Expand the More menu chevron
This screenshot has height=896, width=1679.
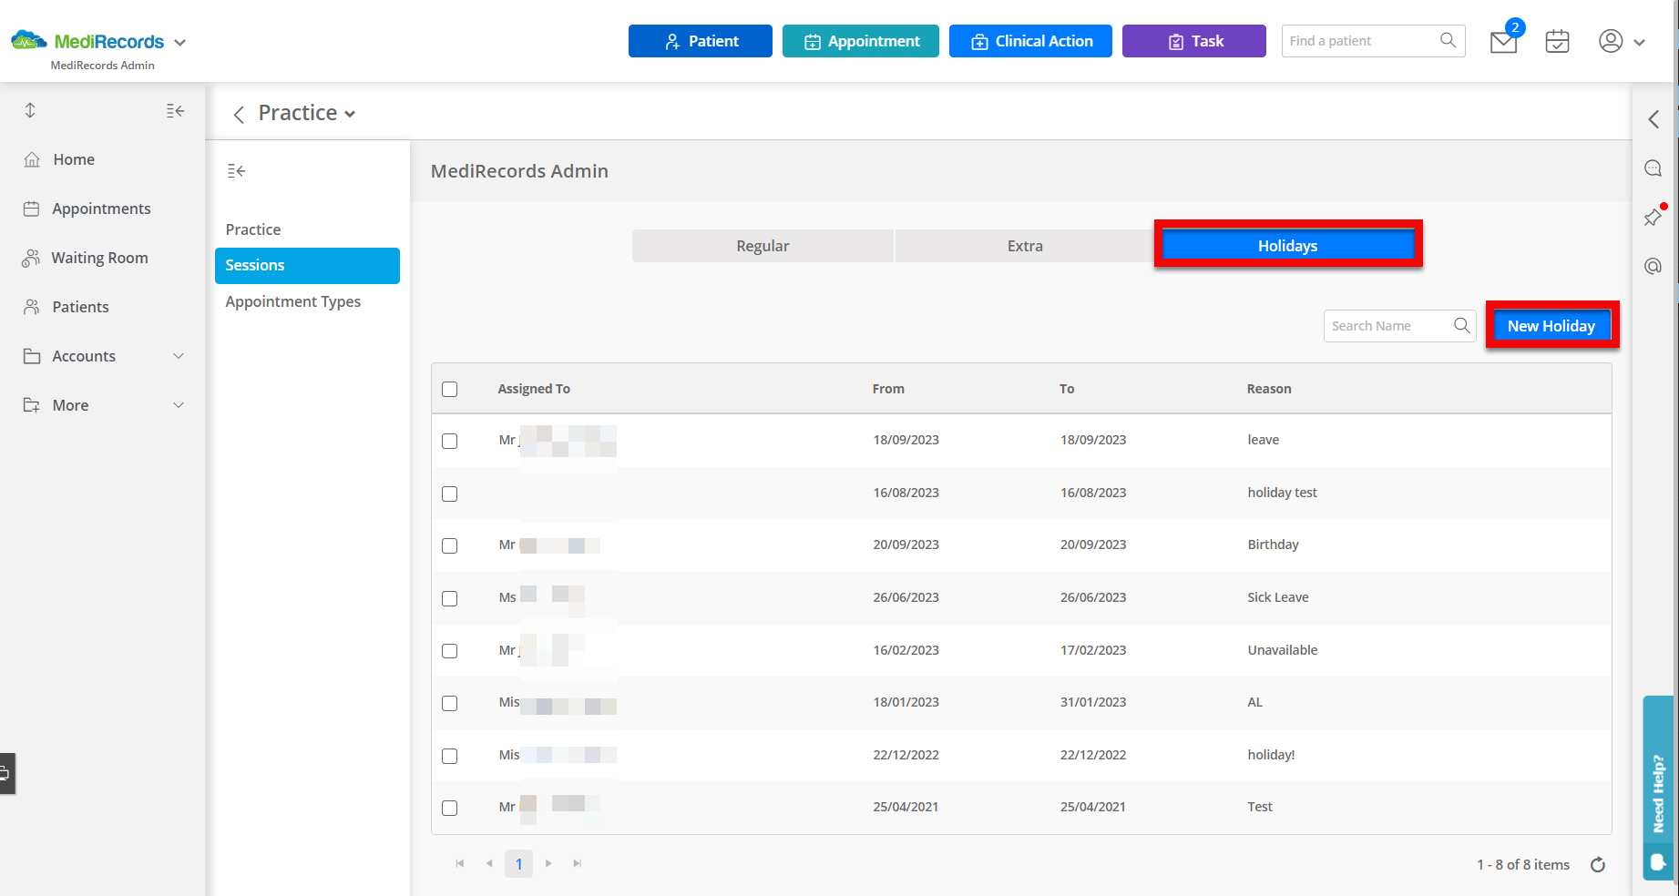(x=179, y=405)
